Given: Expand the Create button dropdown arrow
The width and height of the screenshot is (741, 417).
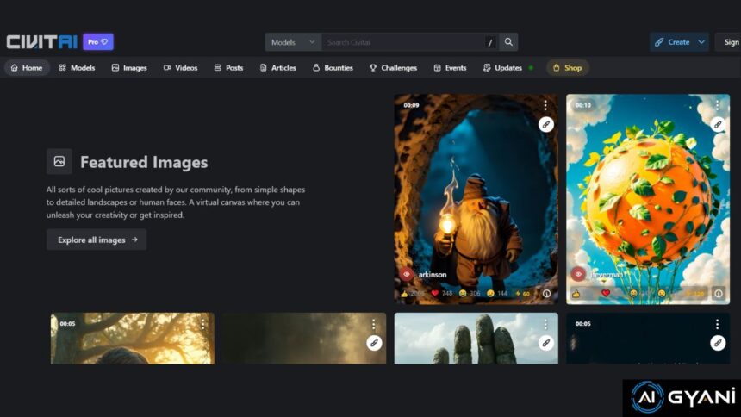Looking at the screenshot, I should [701, 42].
